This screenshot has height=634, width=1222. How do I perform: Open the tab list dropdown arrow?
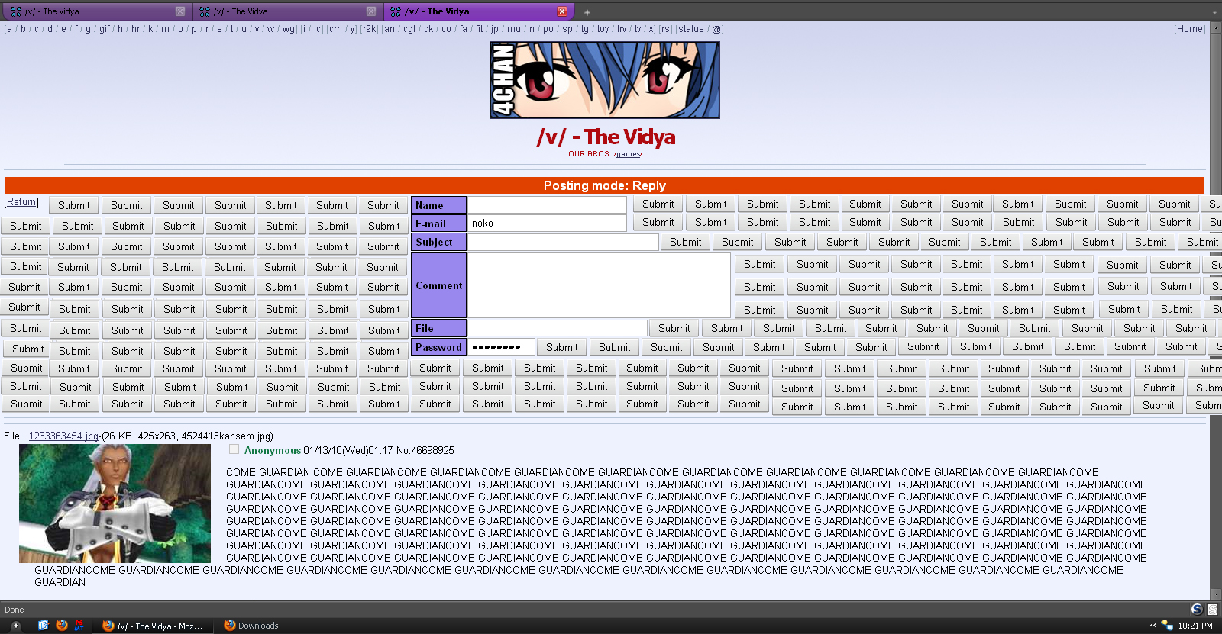(1214, 12)
